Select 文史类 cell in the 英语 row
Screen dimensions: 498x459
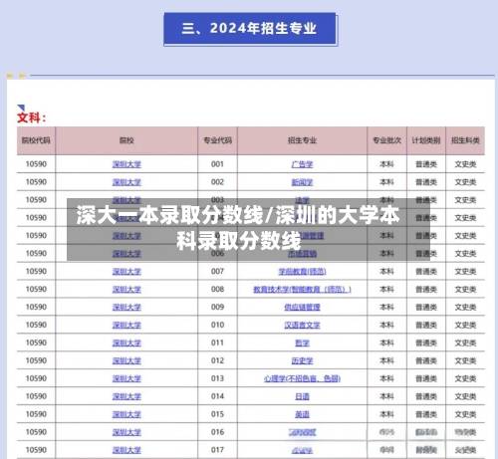465,414
